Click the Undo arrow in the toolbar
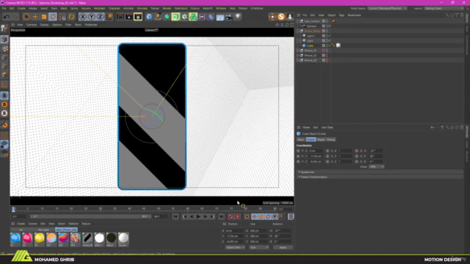The width and height of the screenshot is (470, 264). pos(7,16)
